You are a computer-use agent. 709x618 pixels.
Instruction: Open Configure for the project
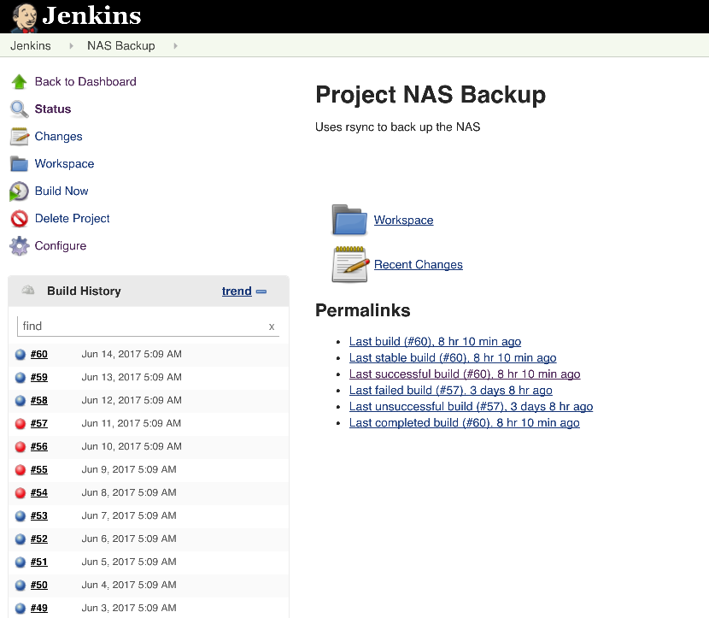pos(61,245)
